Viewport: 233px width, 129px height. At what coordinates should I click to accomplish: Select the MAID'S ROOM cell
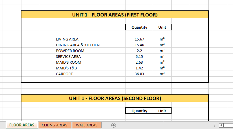pos(68,62)
